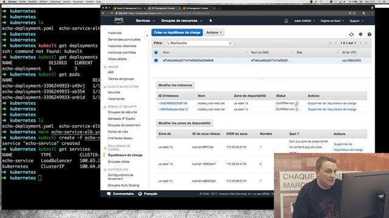This screenshot has width=389, height=218.
Task: Open the Support dropdown
Action: (x=356, y=21)
